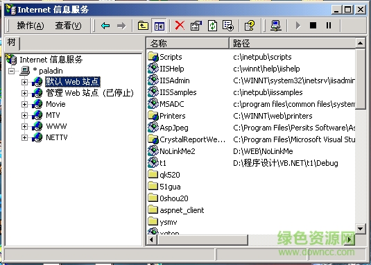Select 默认 Web 站点 in the tree
Screen dimensions: 371x265
tap(73, 82)
